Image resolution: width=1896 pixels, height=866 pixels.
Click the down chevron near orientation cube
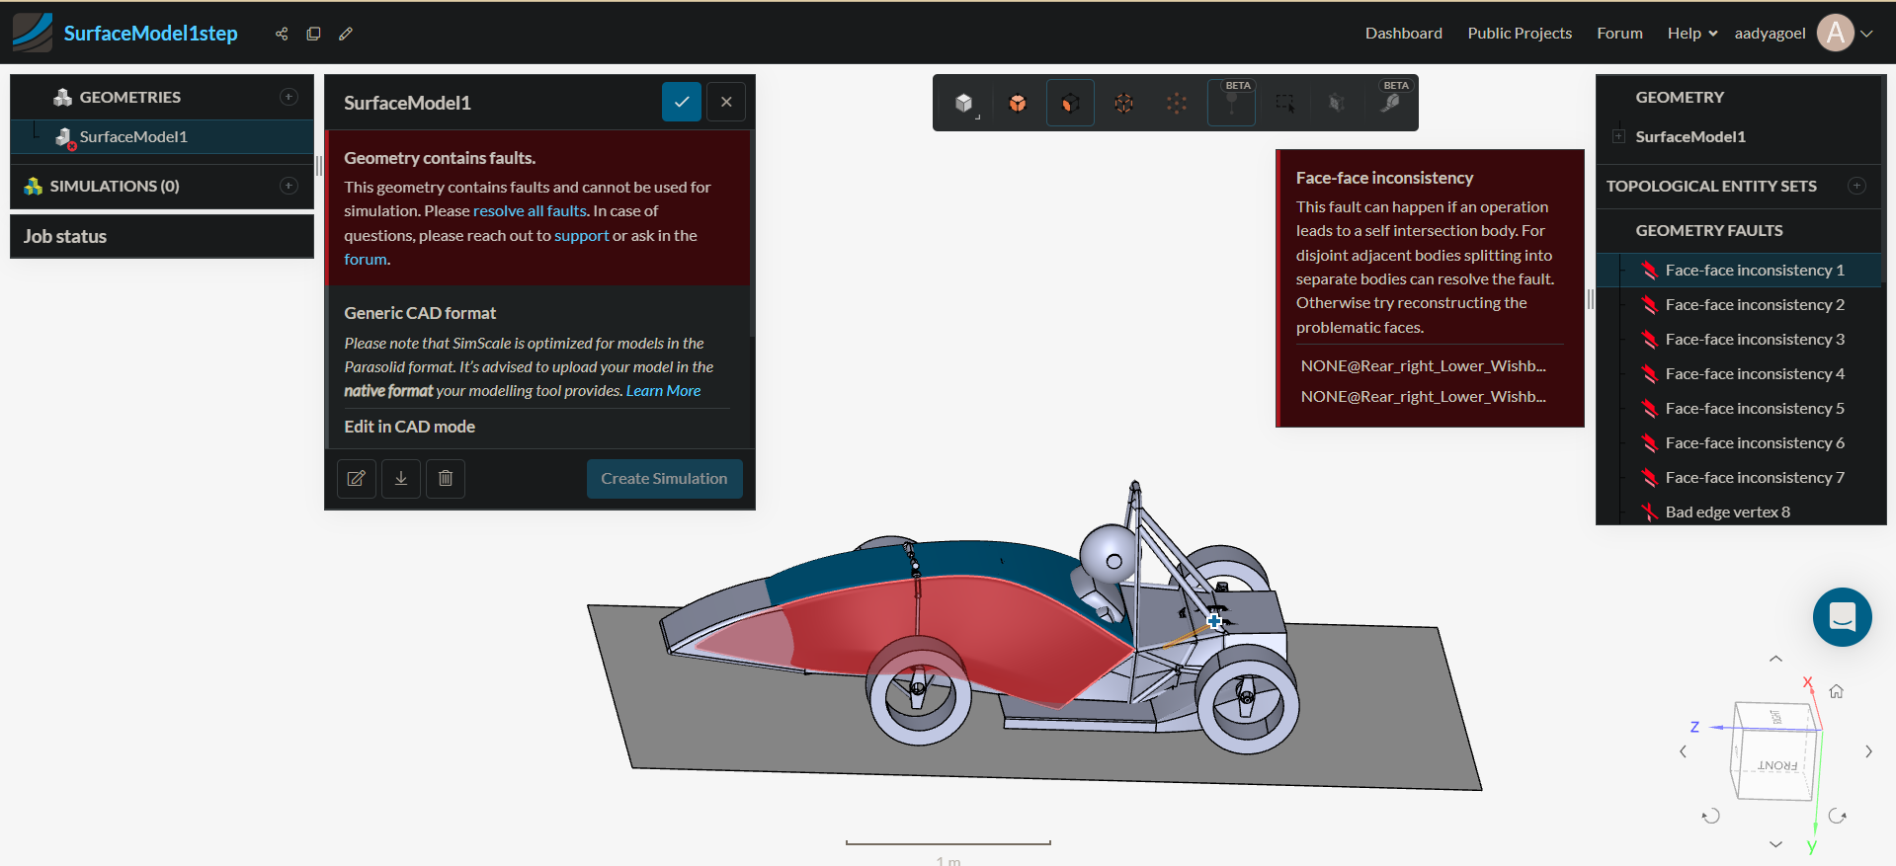click(1775, 844)
